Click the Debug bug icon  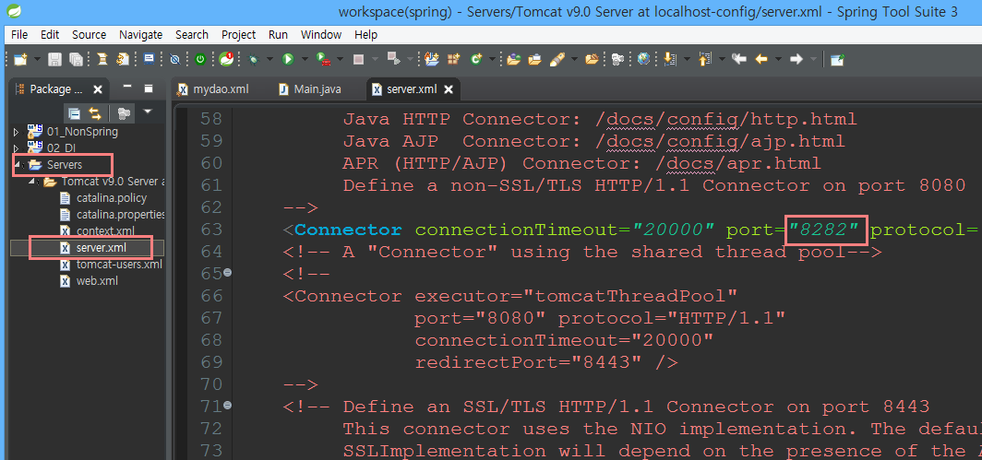(253, 59)
